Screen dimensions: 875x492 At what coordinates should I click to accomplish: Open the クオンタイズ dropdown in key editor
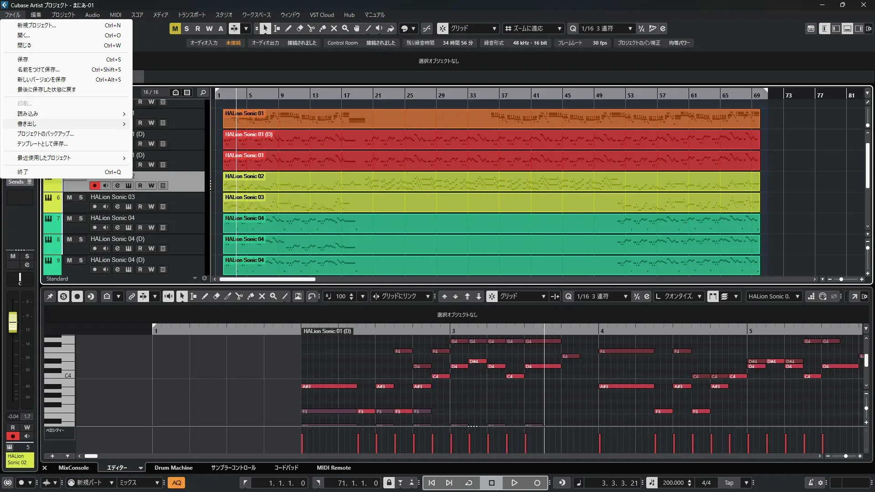(679, 297)
